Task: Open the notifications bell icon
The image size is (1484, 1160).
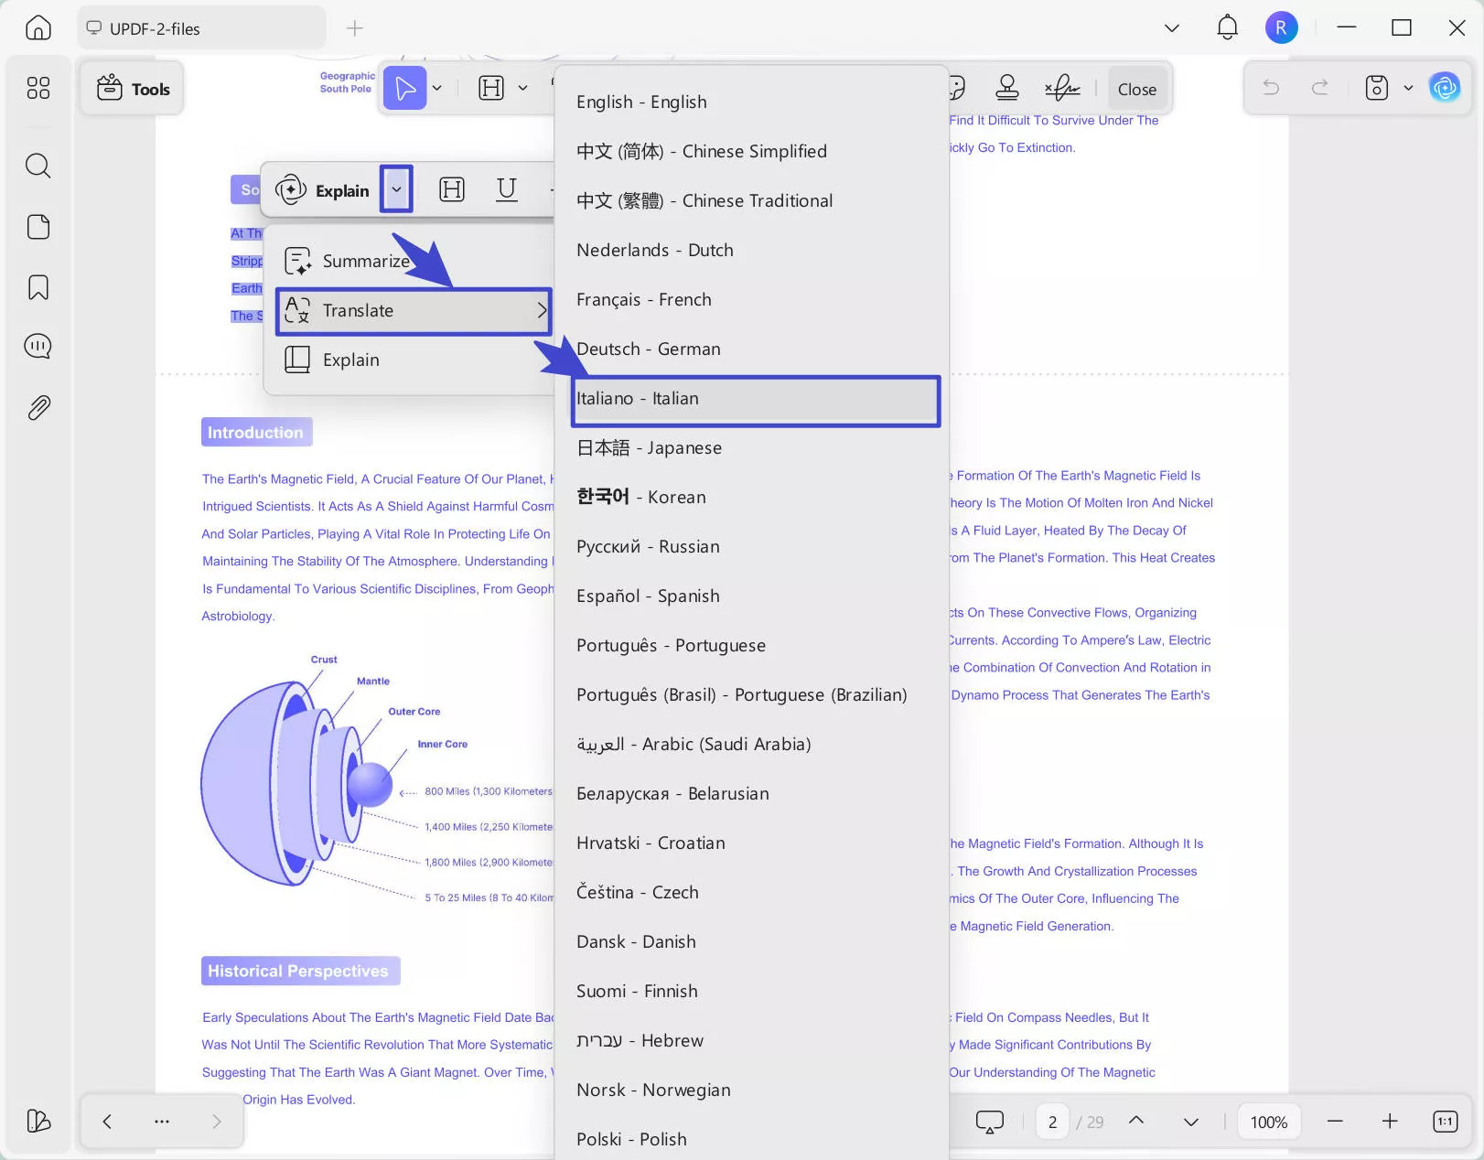Action: click(1228, 27)
